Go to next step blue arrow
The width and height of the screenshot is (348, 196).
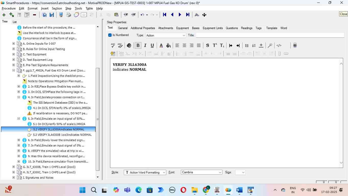coord(180,15)
